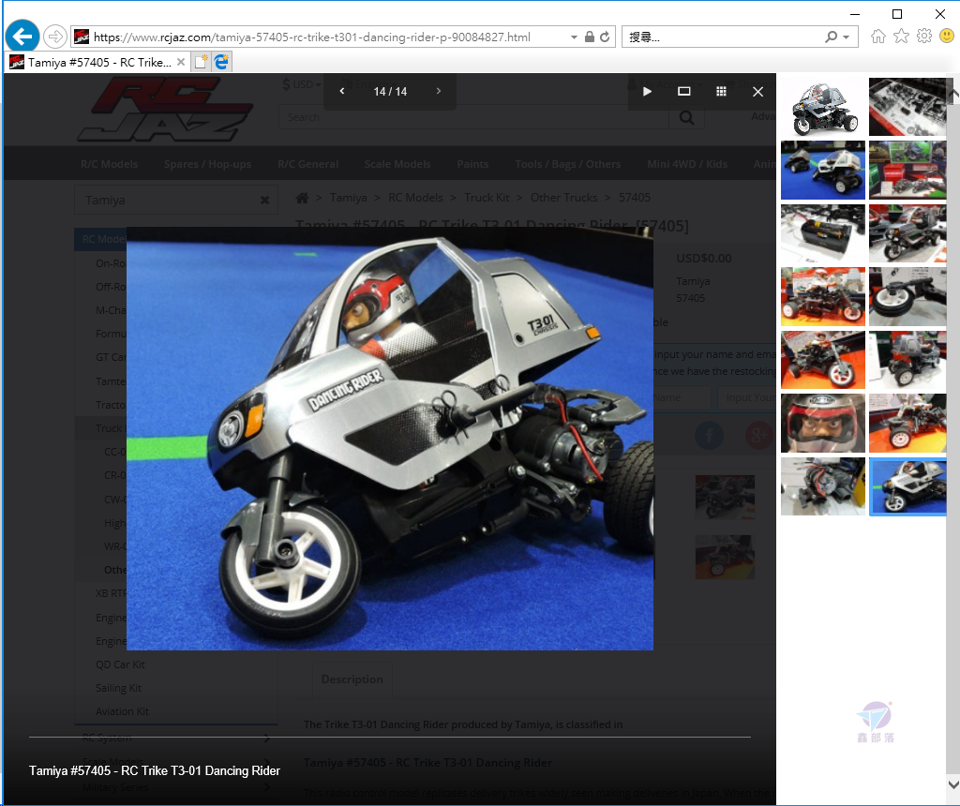Open thumbnail of black battery holder closeup
This screenshot has width=960, height=806.
pos(823,233)
